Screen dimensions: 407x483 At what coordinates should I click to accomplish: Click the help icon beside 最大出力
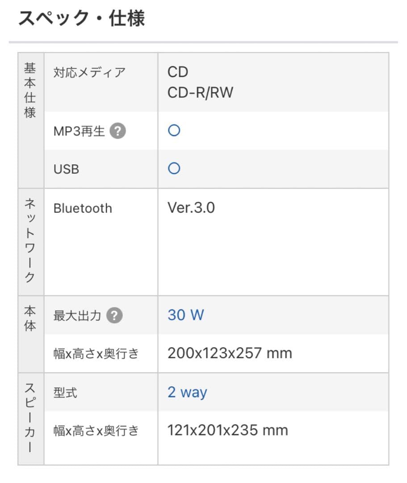pos(115,315)
